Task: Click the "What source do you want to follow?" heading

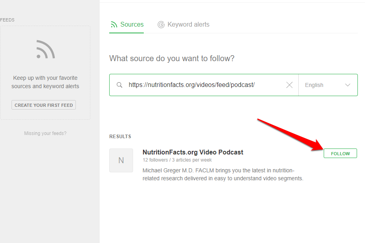Action: point(172,58)
